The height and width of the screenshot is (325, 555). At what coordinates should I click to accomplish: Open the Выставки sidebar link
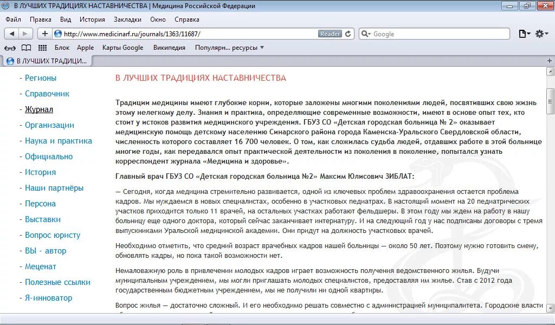(x=43, y=219)
